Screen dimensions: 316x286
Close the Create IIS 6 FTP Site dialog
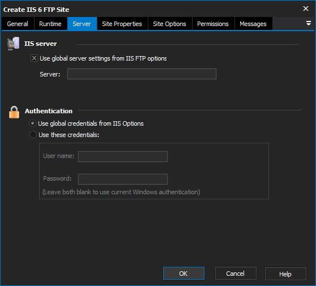pos(306,8)
